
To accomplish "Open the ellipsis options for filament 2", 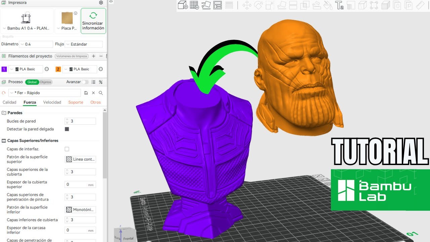I will coord(101,69).
